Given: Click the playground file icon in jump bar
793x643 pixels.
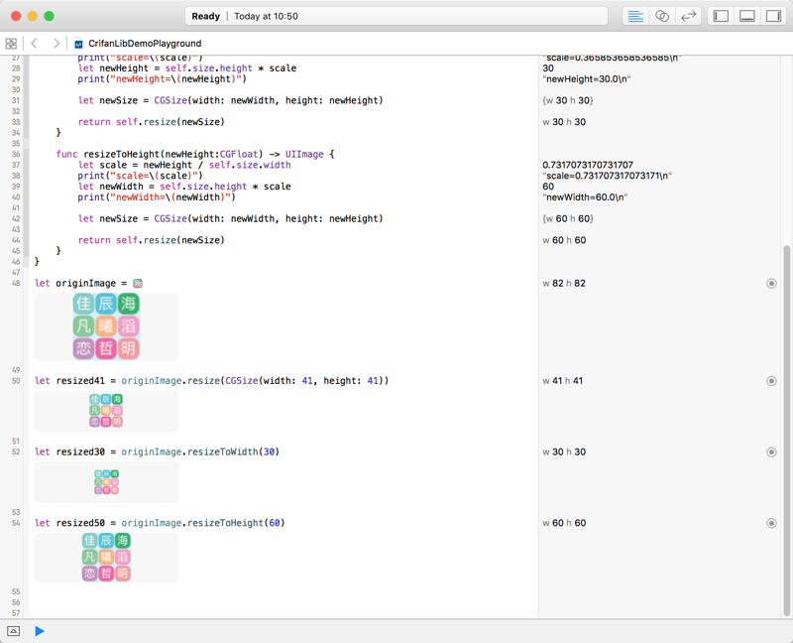Looking at the screenshot, I should point(78,44).
